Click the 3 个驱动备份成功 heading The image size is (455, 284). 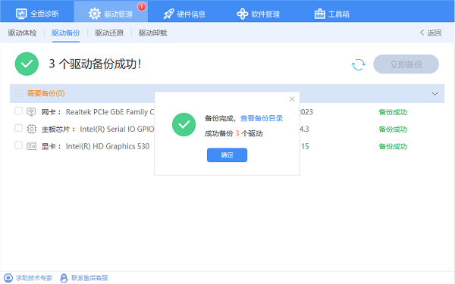(x=96, y=64)
